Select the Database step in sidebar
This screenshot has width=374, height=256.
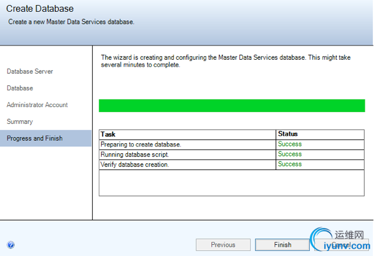coord(20,88)
